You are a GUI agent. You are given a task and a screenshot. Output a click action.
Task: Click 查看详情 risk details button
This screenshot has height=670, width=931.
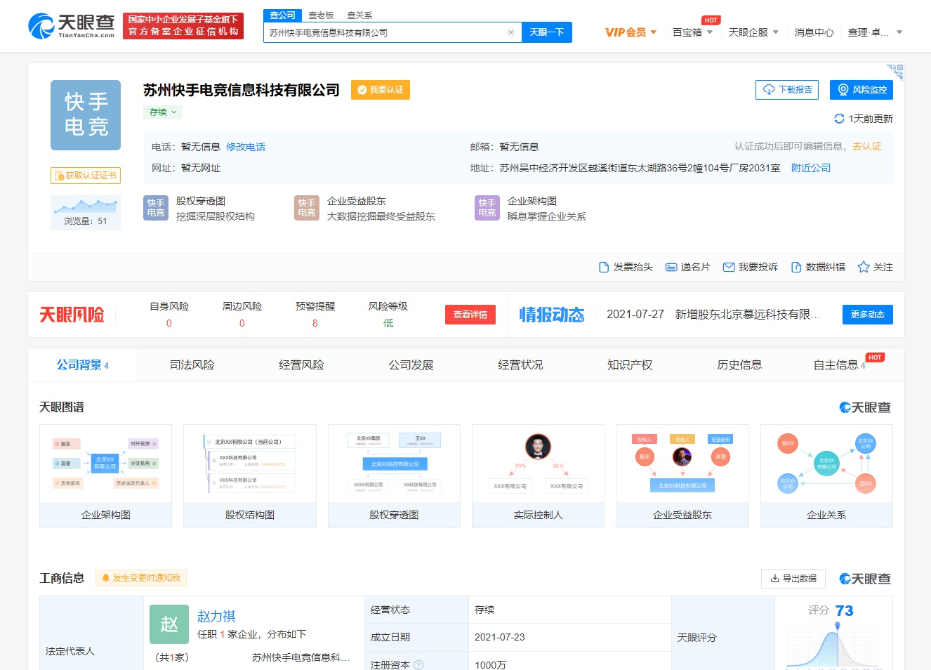(x=470, y=315)
